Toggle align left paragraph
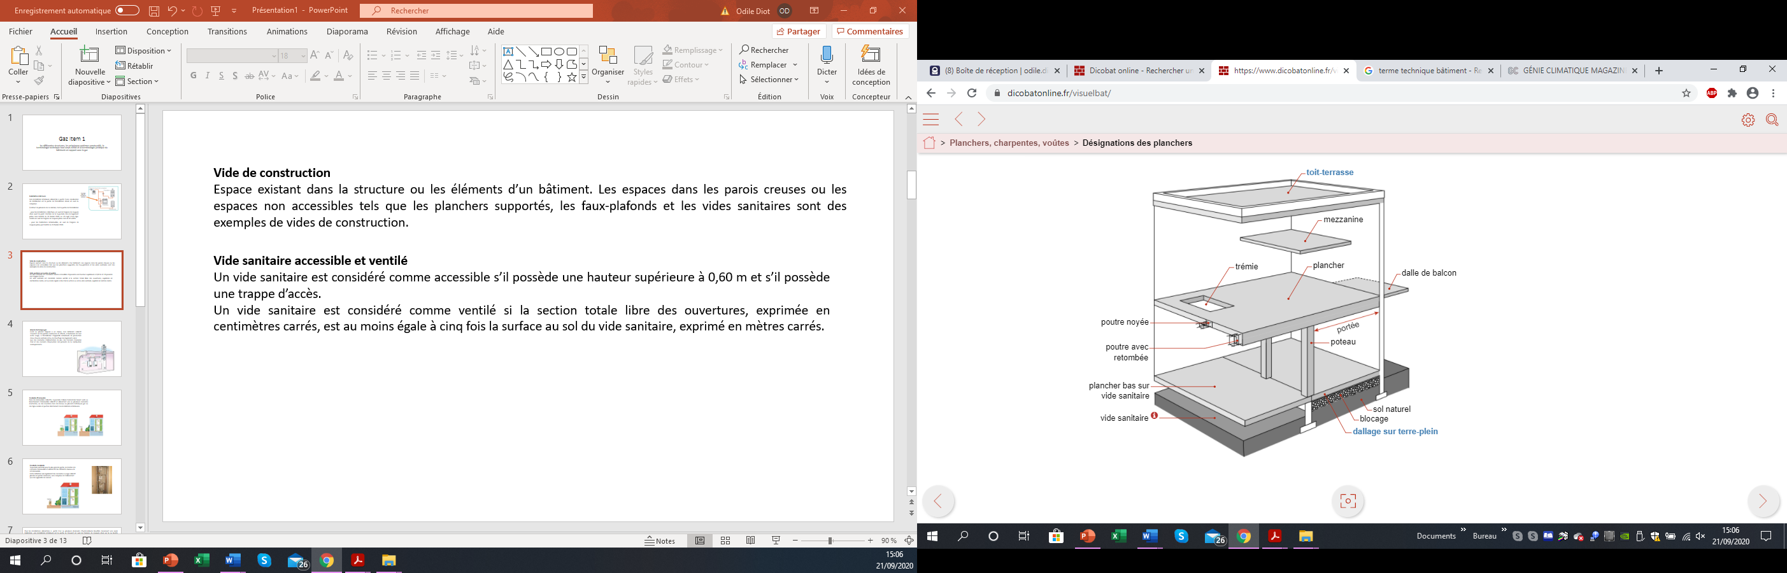This screenshot has height=573, width=1787. coord(373,76)
